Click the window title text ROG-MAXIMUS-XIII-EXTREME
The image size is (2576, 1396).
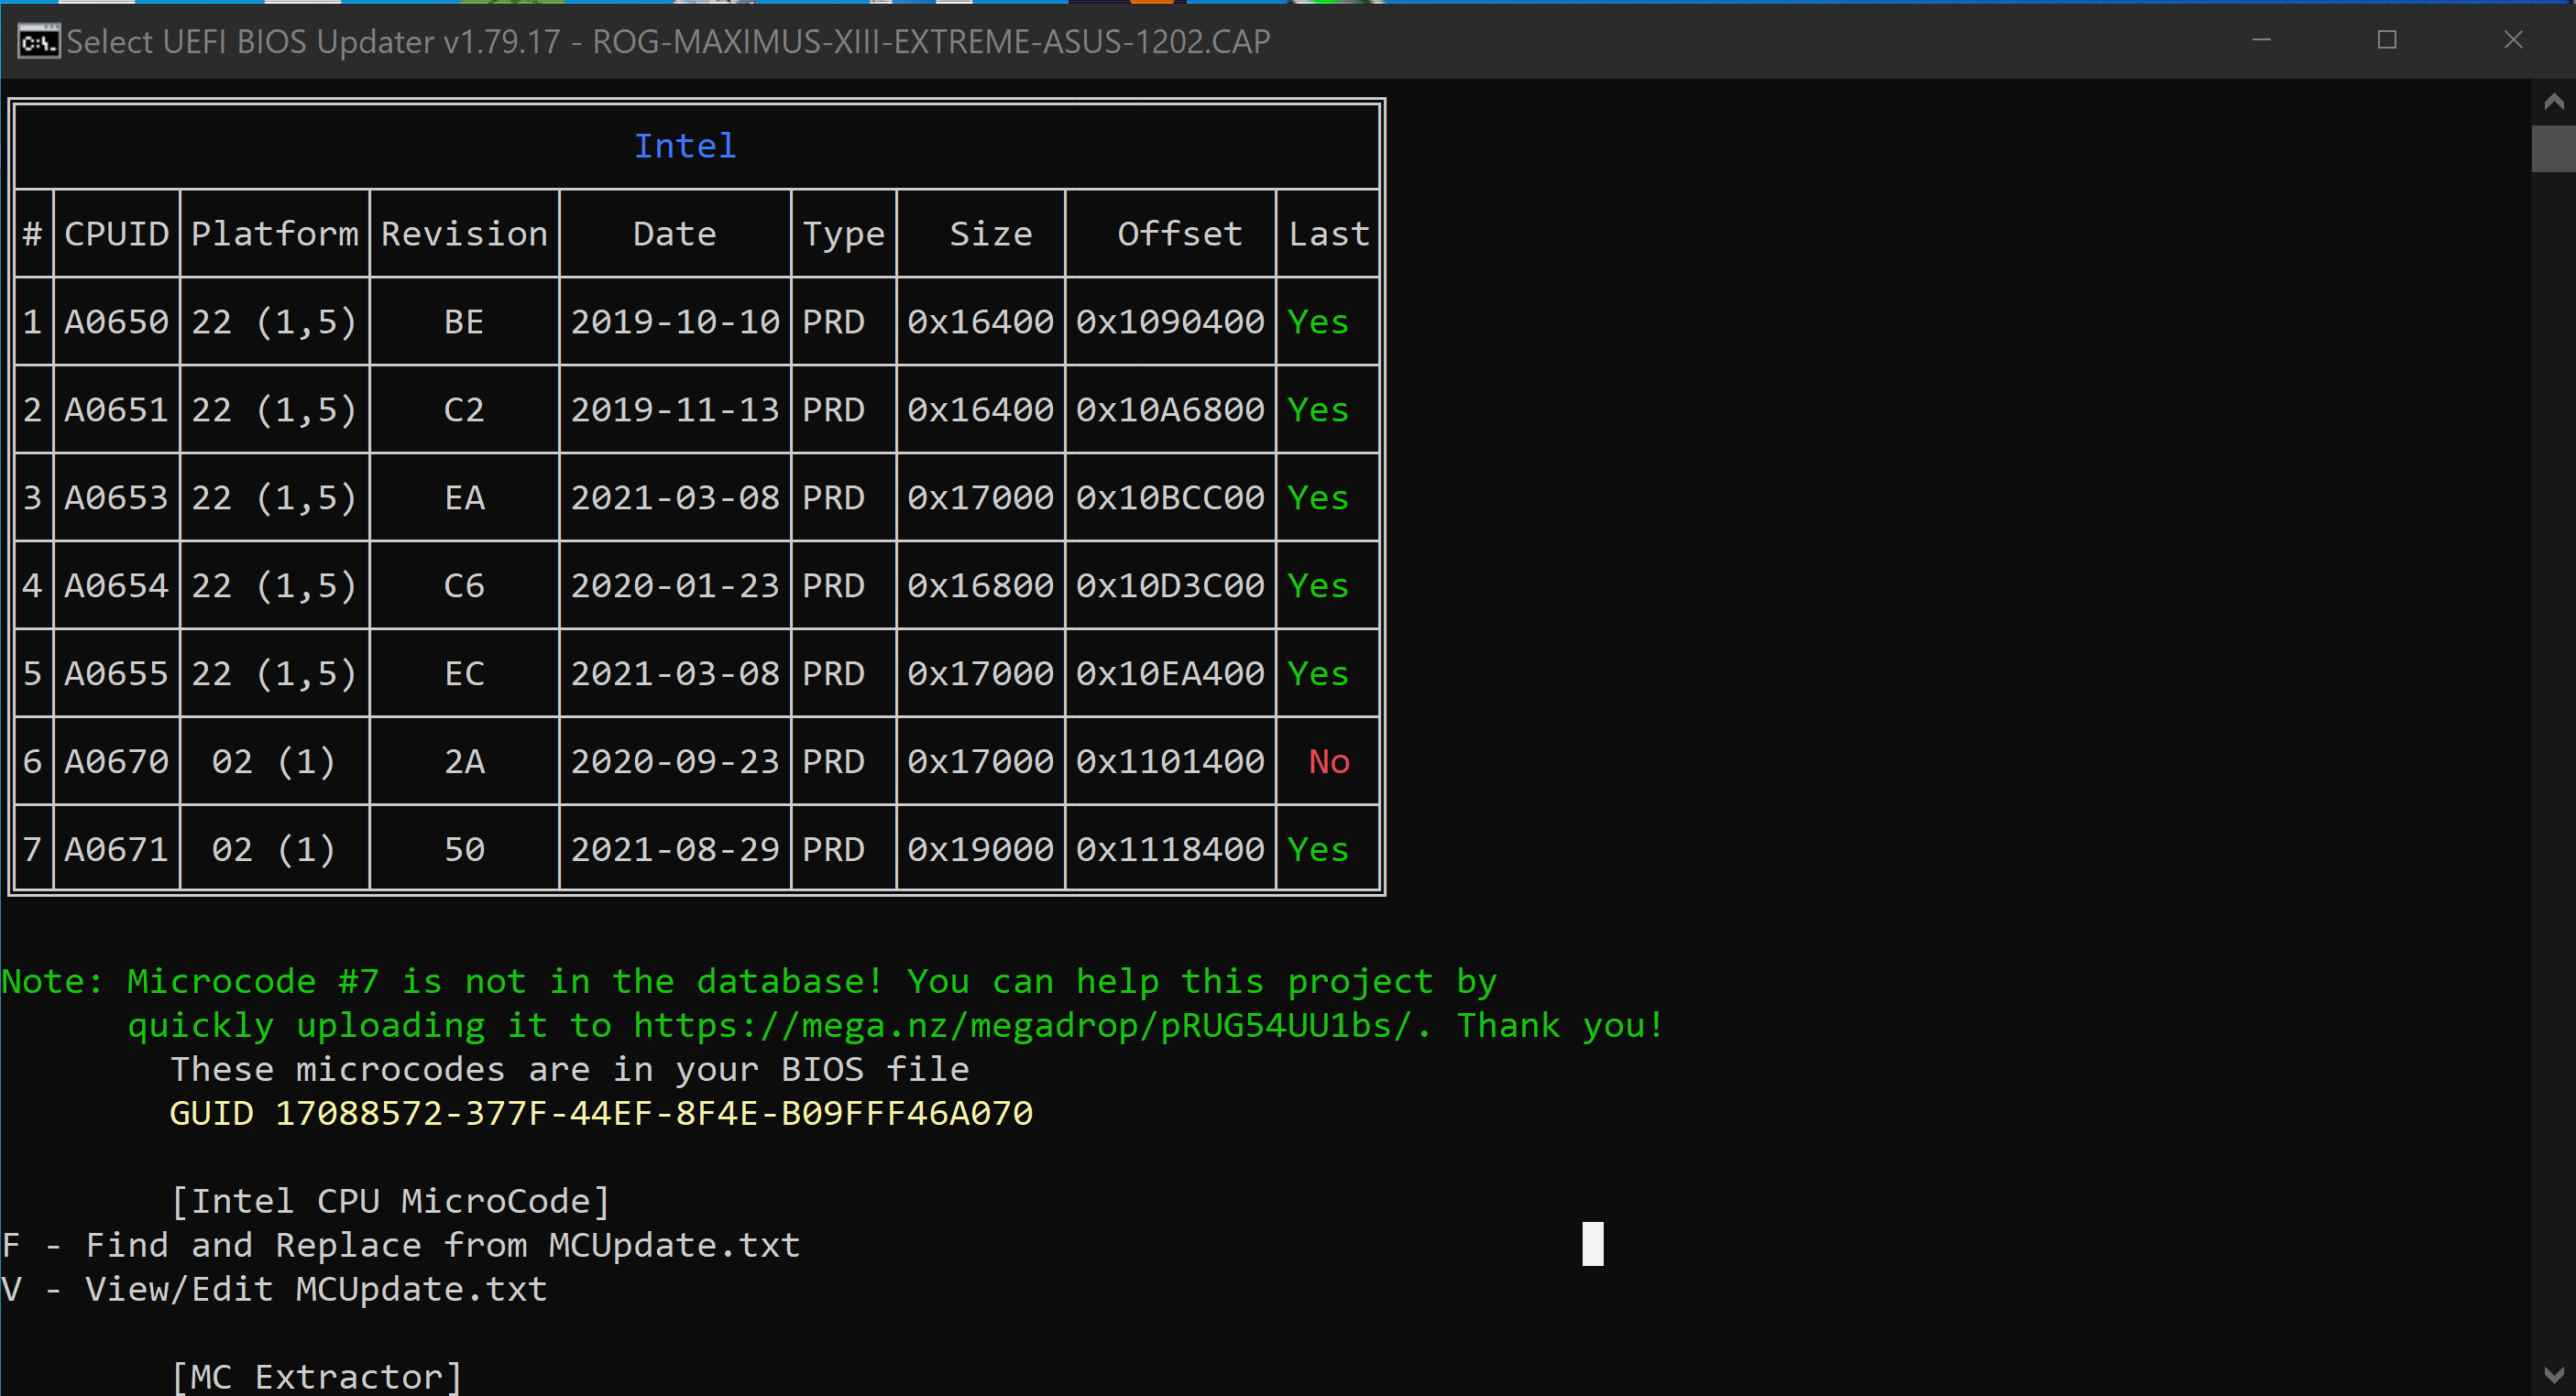coord(930,42)
